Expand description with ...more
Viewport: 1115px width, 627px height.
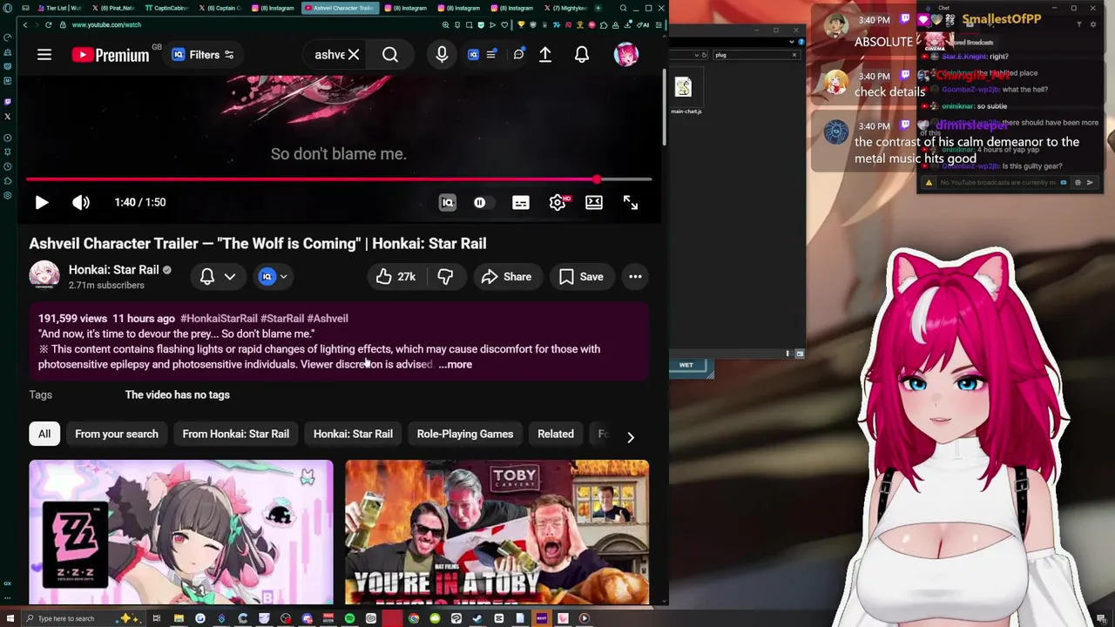pos(456,365)
